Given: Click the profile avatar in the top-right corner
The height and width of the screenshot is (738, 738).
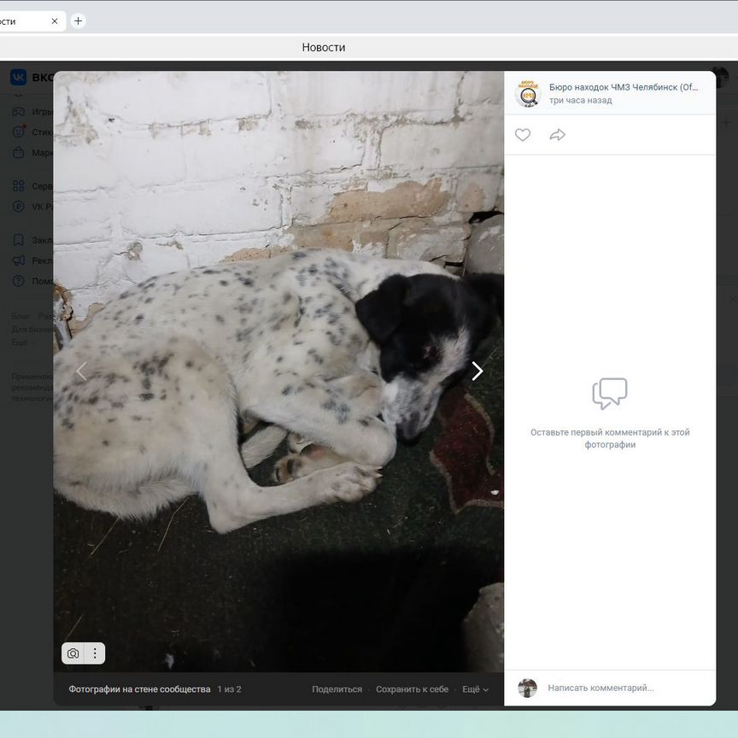Looking at the screenshot, I should coord(720,77).
